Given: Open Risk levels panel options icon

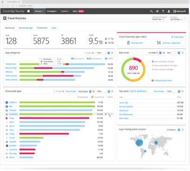Looking at the screenshot, I should pyautogui.click(x=183, y=53).
